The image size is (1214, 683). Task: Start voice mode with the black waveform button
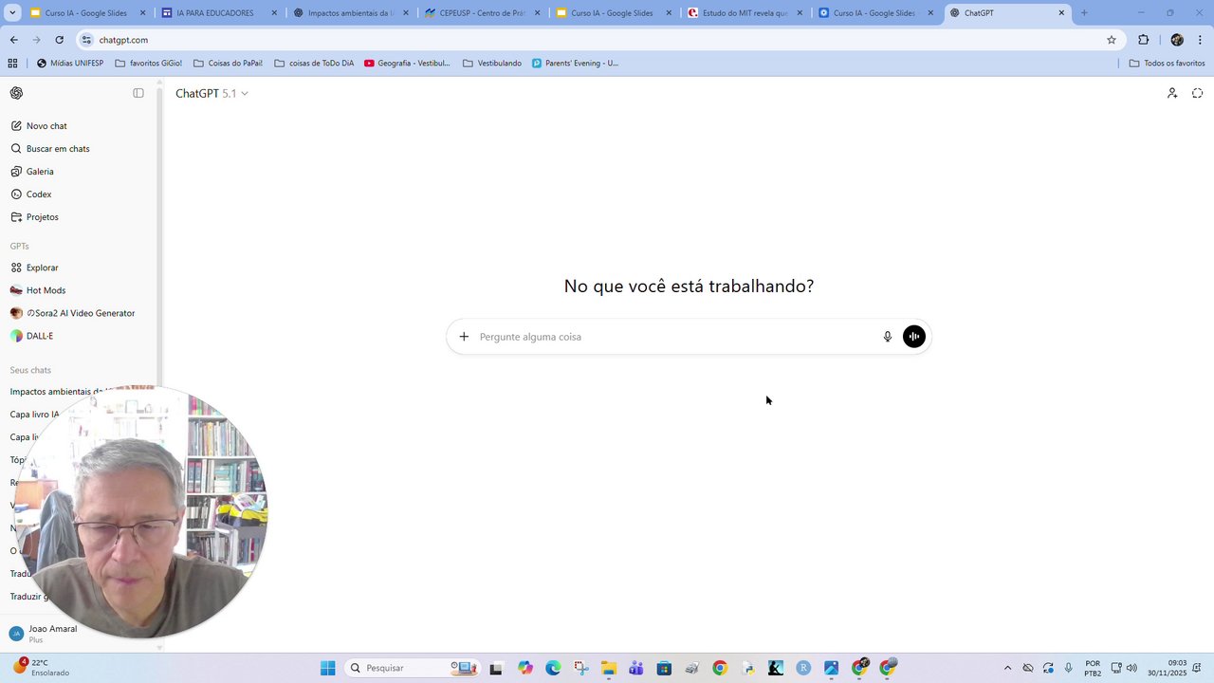point(914,337)
